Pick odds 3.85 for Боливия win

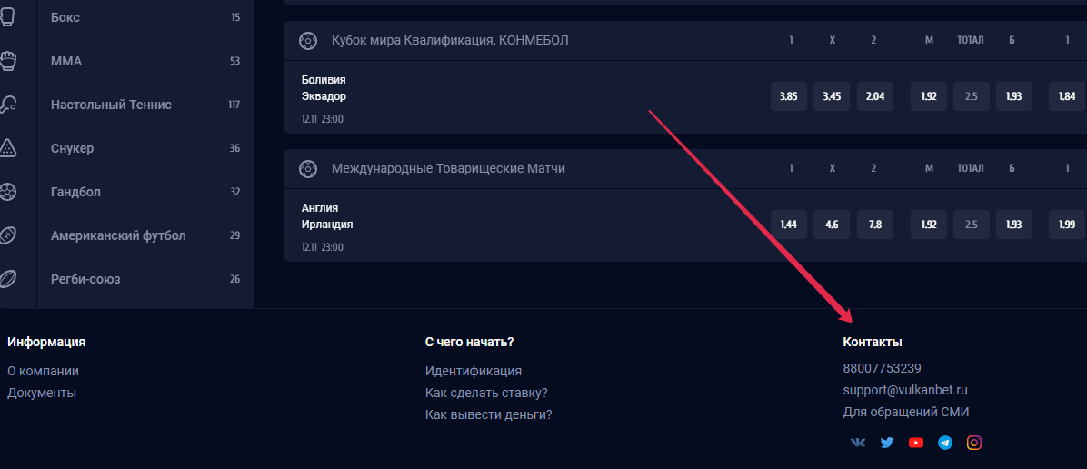(x=788, y=96)
